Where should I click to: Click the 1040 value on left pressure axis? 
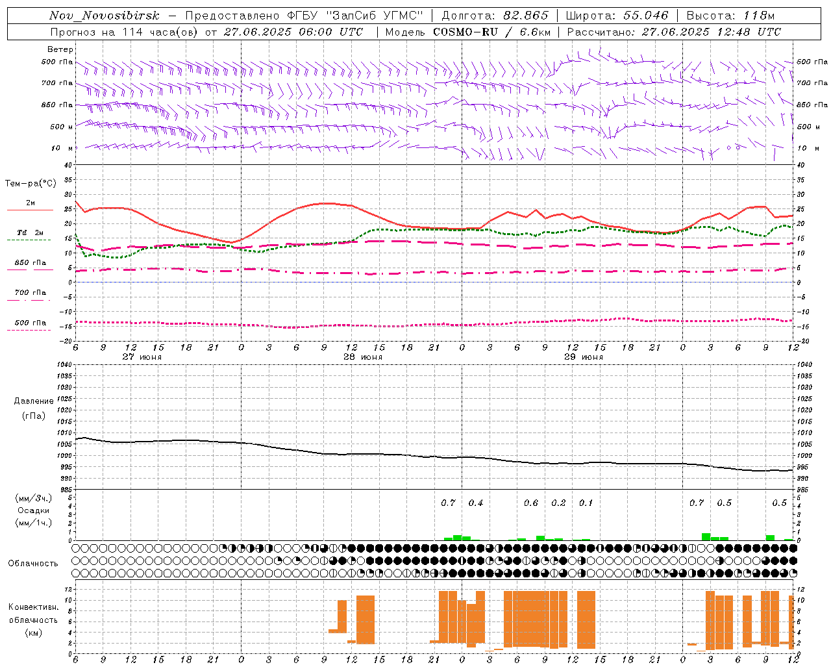tap(64, 365)
